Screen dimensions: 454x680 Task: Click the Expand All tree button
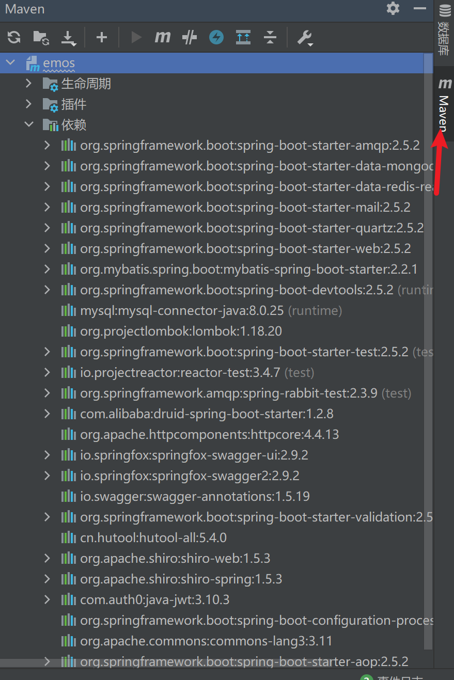coord(243,37)
